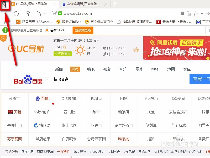The height and width of the screenshot is (158, 210).
Task: Click the user avatar photo in the tab bar
Action: tap(5, 4)
